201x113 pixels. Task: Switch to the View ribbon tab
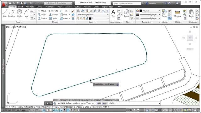click(x=59, y=7)
